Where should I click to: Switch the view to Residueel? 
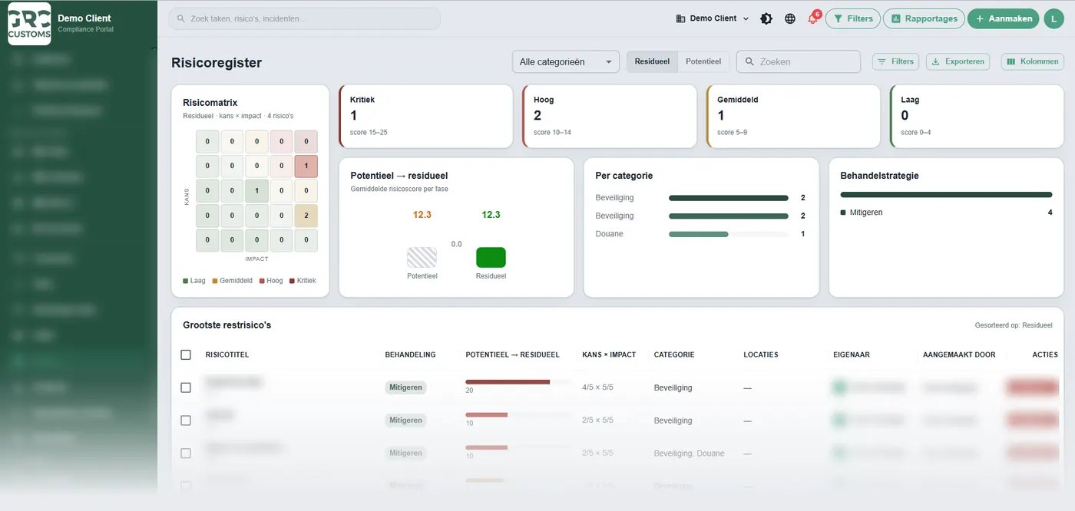pyautogui.click(x=652, y=61)
